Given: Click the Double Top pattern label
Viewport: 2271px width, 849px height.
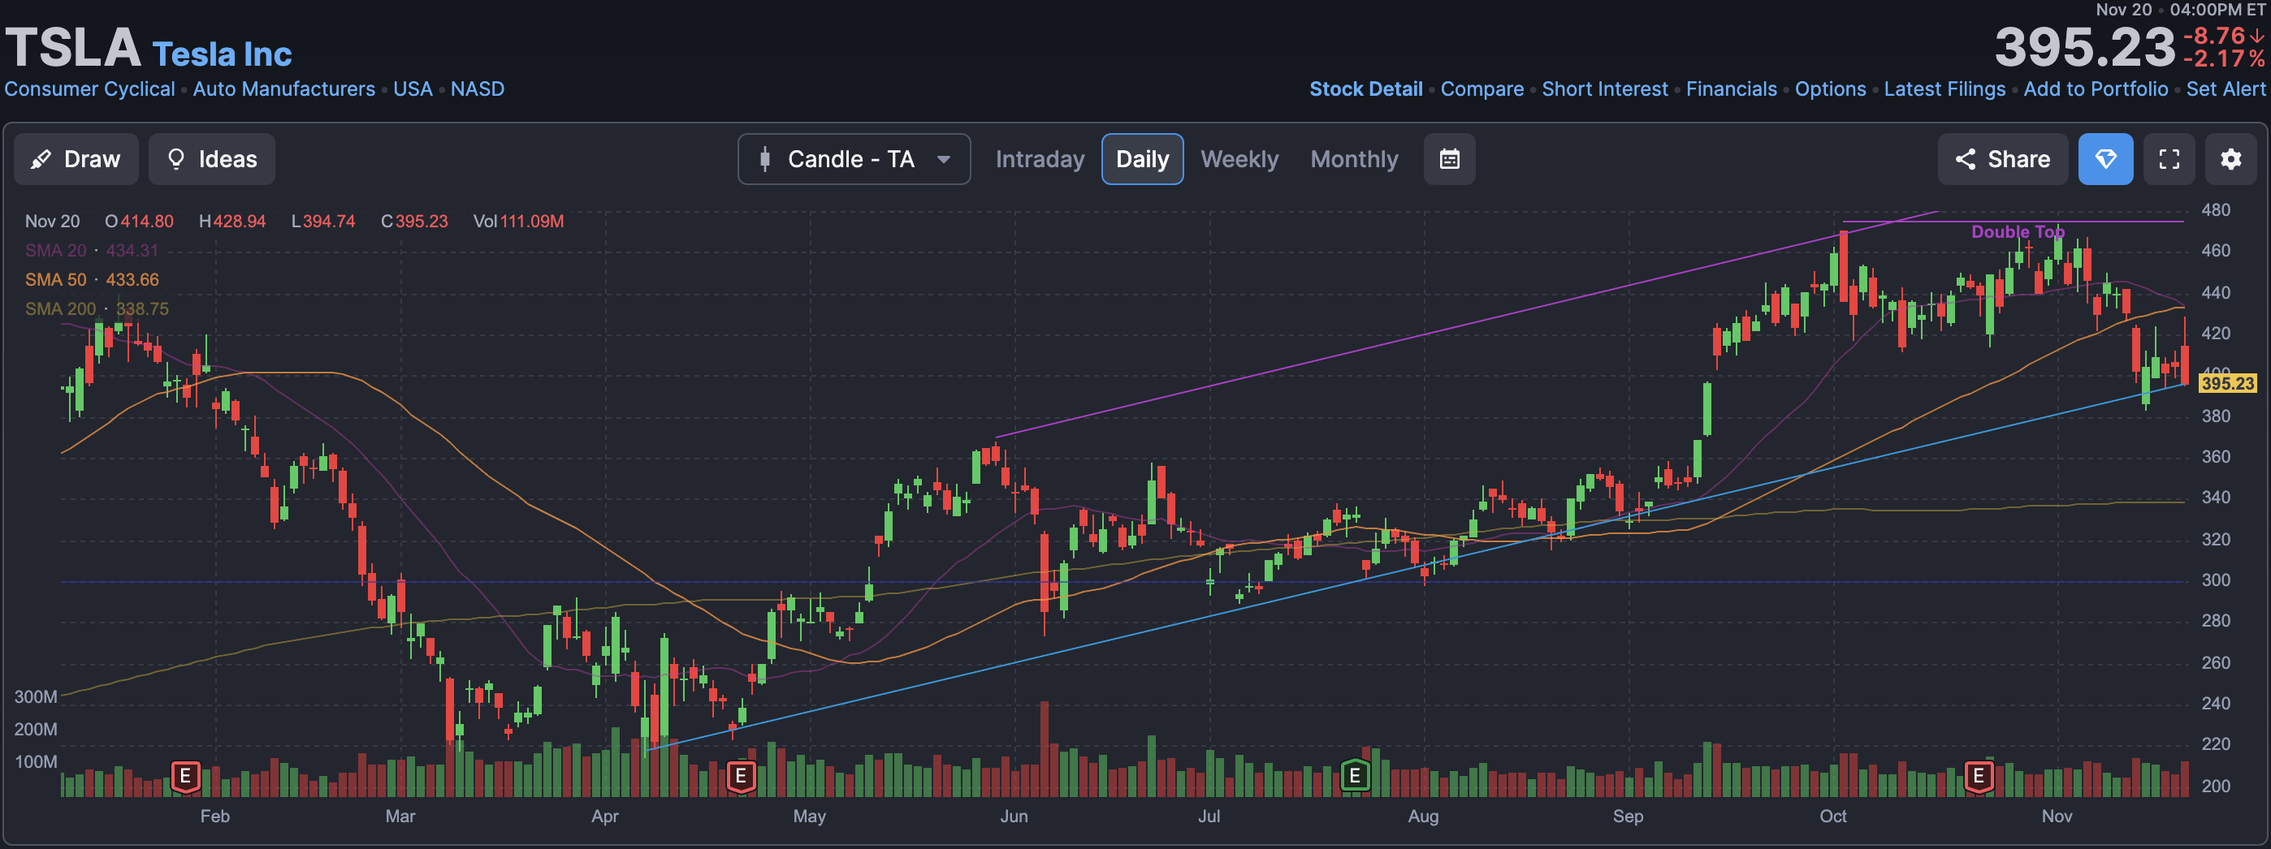Looking at the screenshot, I should 2017,231.
